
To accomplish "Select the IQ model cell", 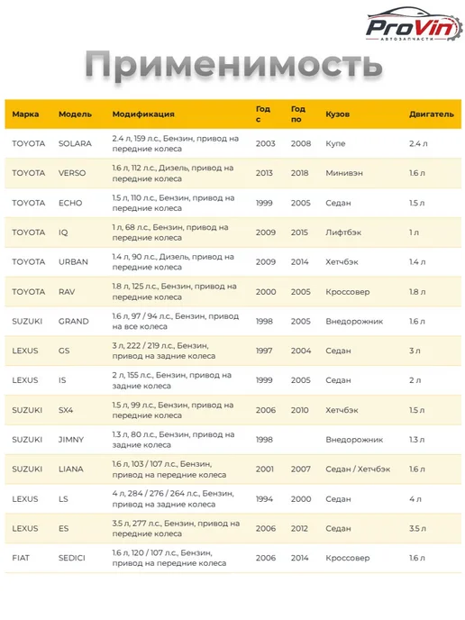I will [x=63, y=232].
